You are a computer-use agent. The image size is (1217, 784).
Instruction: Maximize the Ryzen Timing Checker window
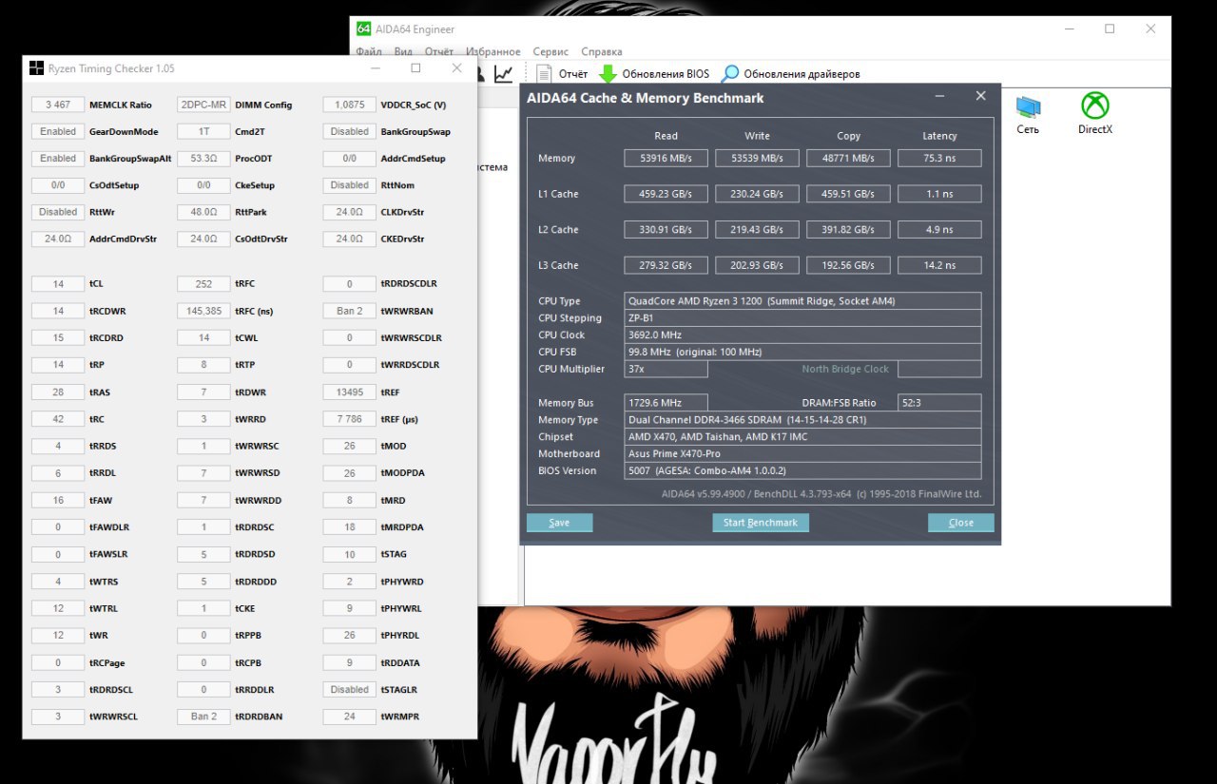click(415, 68)
